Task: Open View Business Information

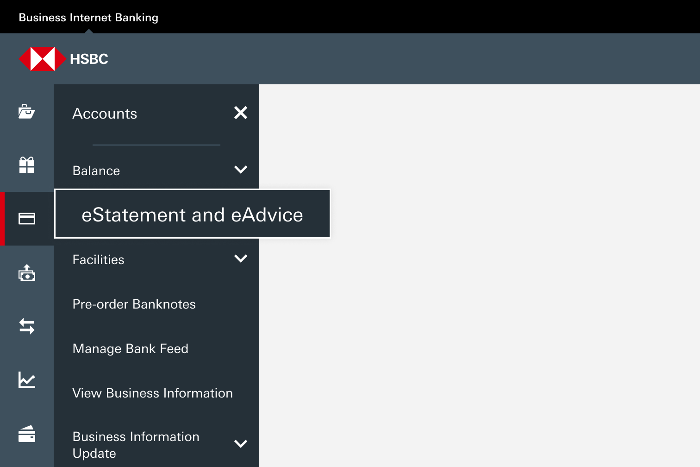Action: tap(153, 393)
